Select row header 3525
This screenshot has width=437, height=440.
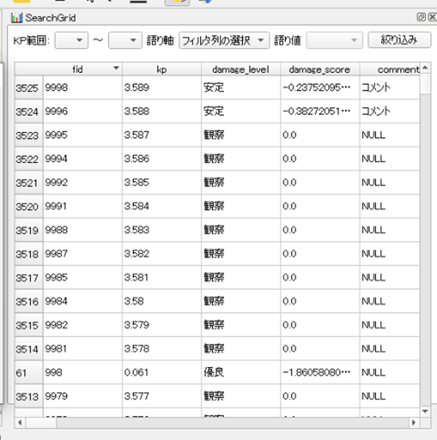point(28,87)
